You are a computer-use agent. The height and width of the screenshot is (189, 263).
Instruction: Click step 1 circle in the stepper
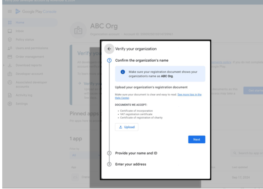[109, 60]
